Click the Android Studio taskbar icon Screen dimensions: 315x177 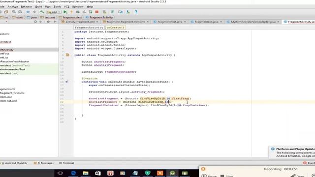point(172,173)
